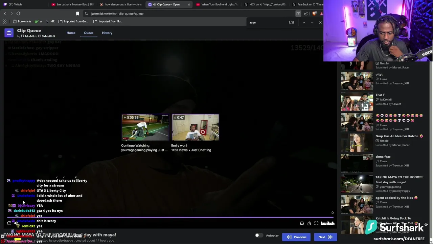Open the second 'Imported from Go...' folder

[x=108, y=21]
